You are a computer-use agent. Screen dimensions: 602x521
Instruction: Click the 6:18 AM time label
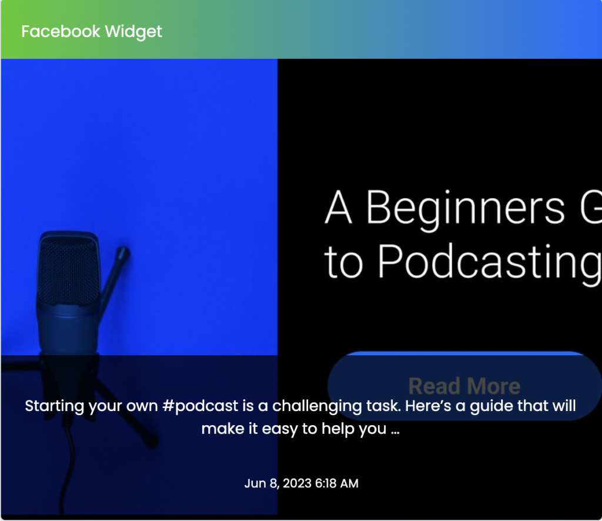[x=335, y=483]
